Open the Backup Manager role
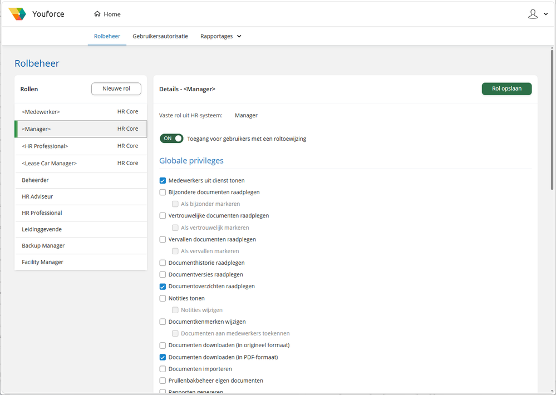The width and height of the screenshot is (556, 395). (81, 245)
